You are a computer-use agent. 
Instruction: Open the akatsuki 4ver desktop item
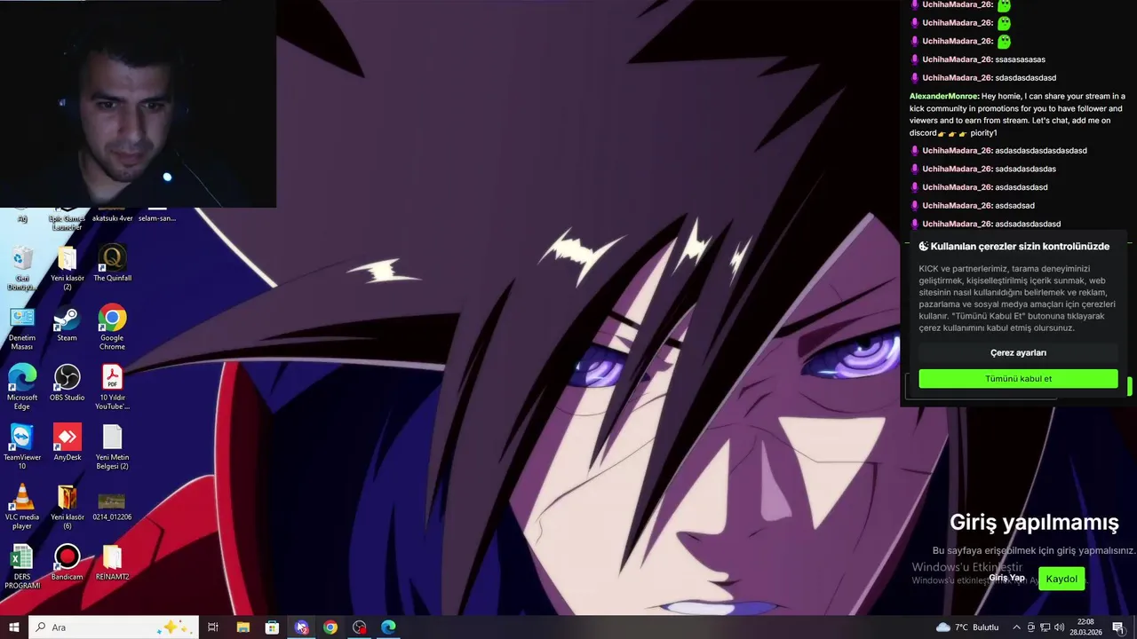(x=112, y=216)
